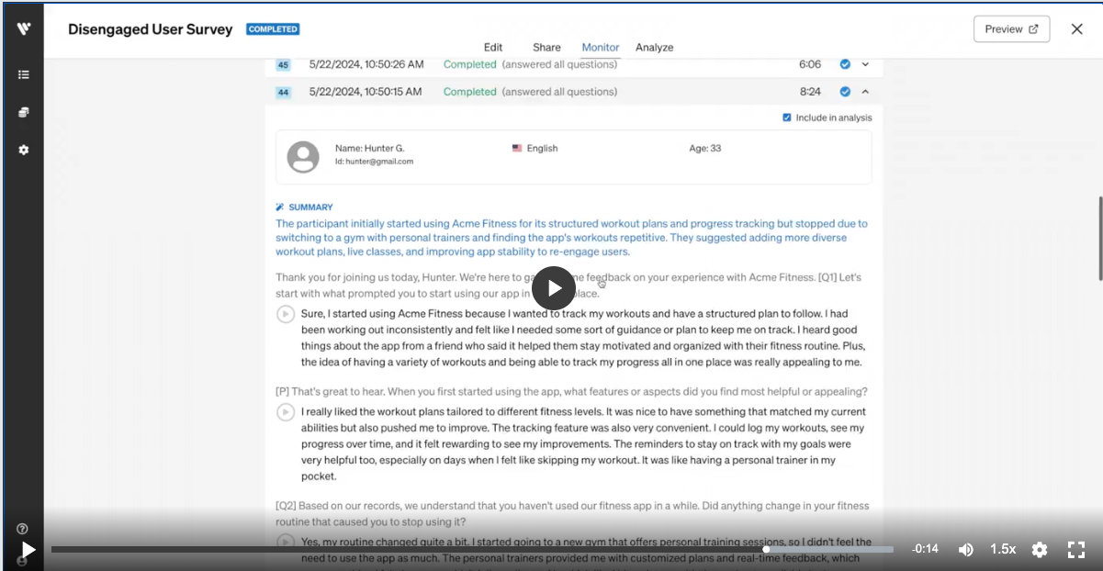Click the number 44 response badge
1103x571 pixels.
point(283,93)
